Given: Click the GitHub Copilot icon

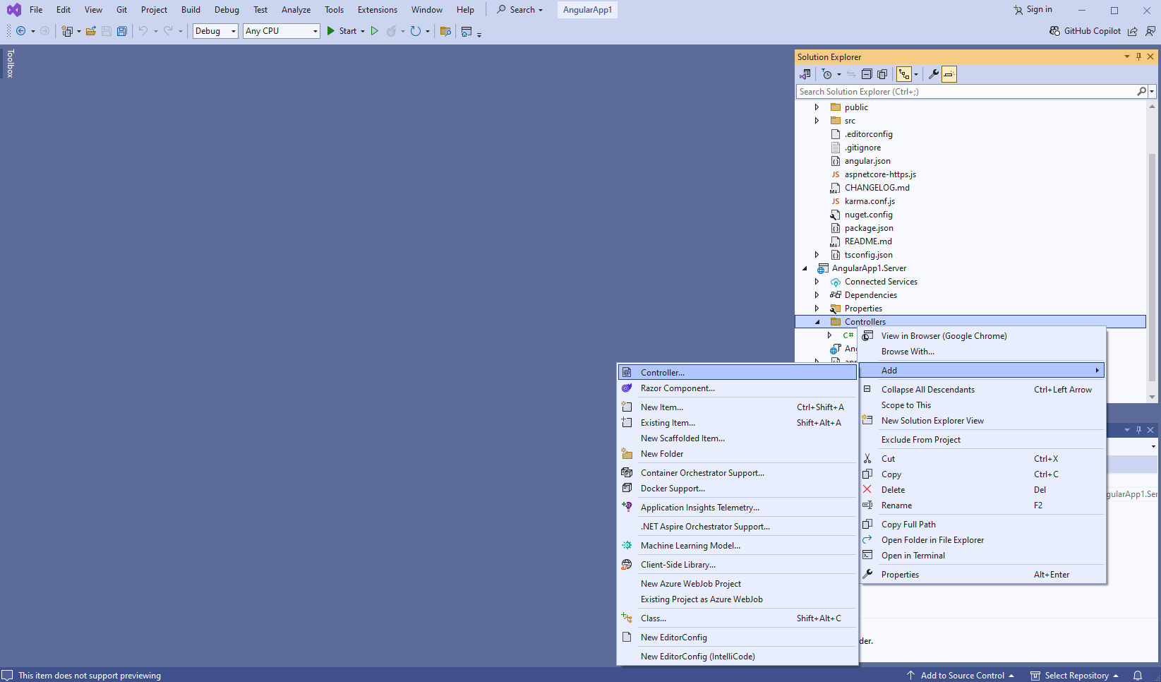Looking at the screenshot, I should [x=1054, y=31].
